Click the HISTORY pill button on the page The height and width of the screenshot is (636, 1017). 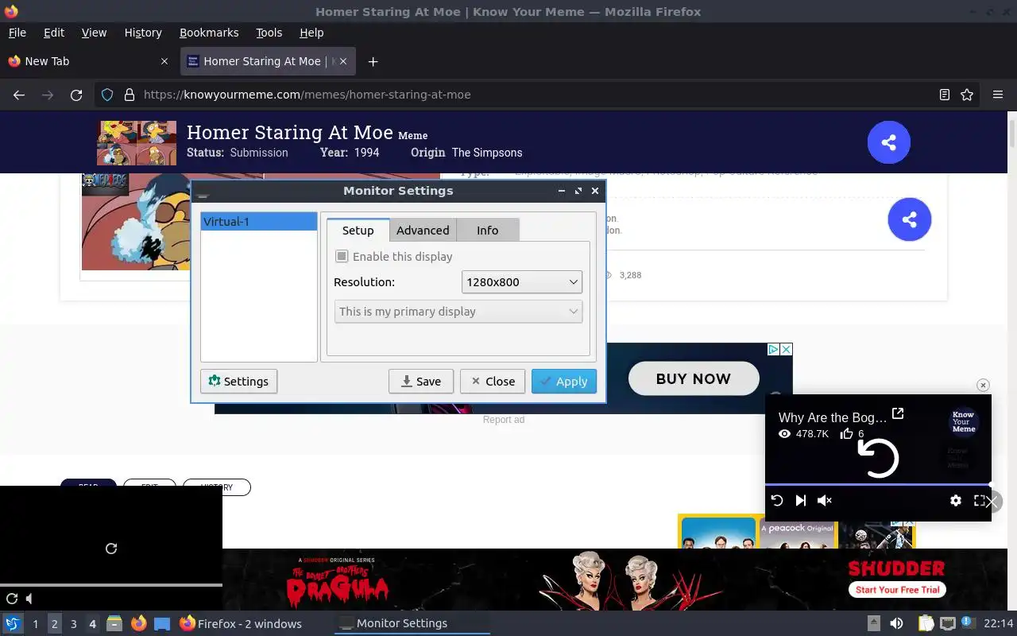(x=217, y=487)
